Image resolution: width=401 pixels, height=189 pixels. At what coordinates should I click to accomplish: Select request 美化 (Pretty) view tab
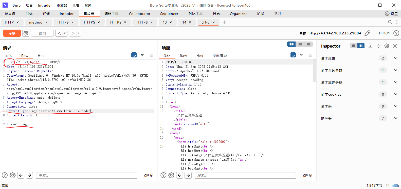8,56
